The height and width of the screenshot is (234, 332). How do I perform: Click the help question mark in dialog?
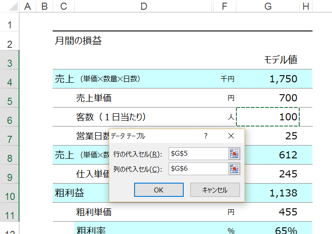[205, 136]
